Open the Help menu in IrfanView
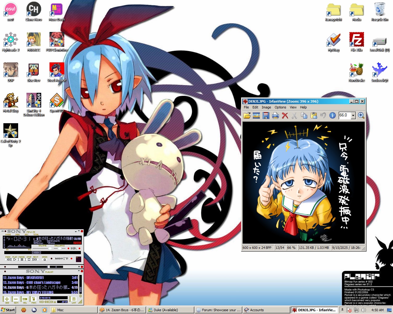Image resolution: width=393 pixels, height=314 pixels. point(303,107)
